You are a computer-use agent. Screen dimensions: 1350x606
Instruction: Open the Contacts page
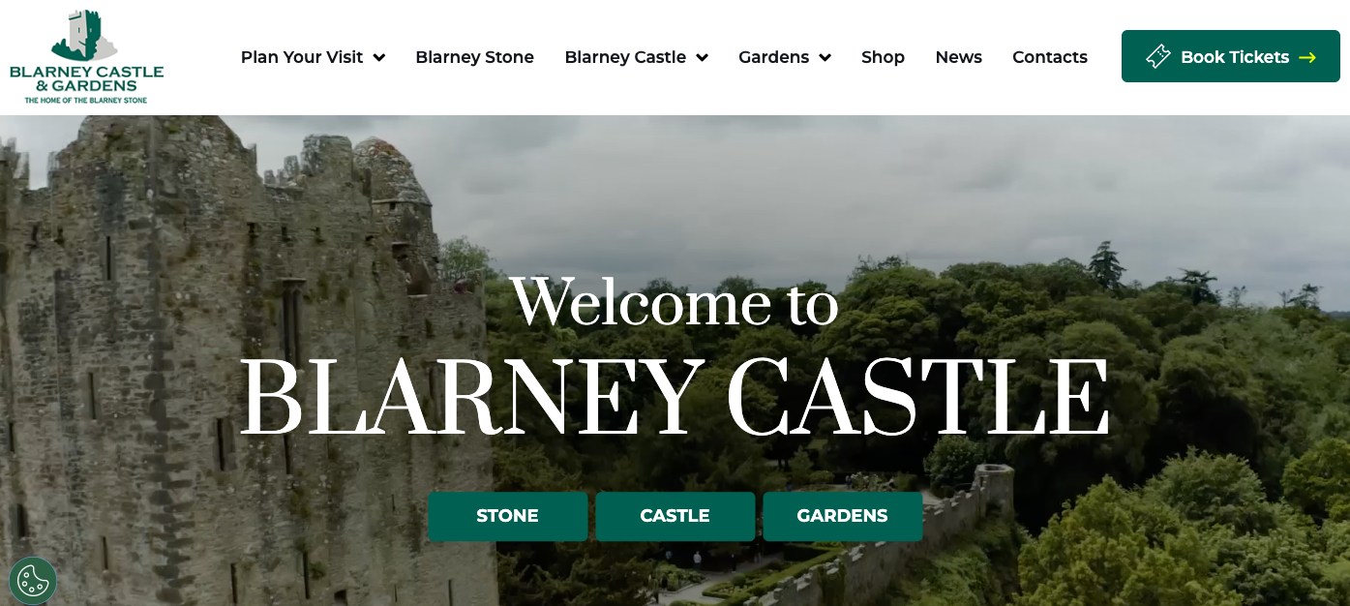pyautogui.click(x=1049, y=57)
